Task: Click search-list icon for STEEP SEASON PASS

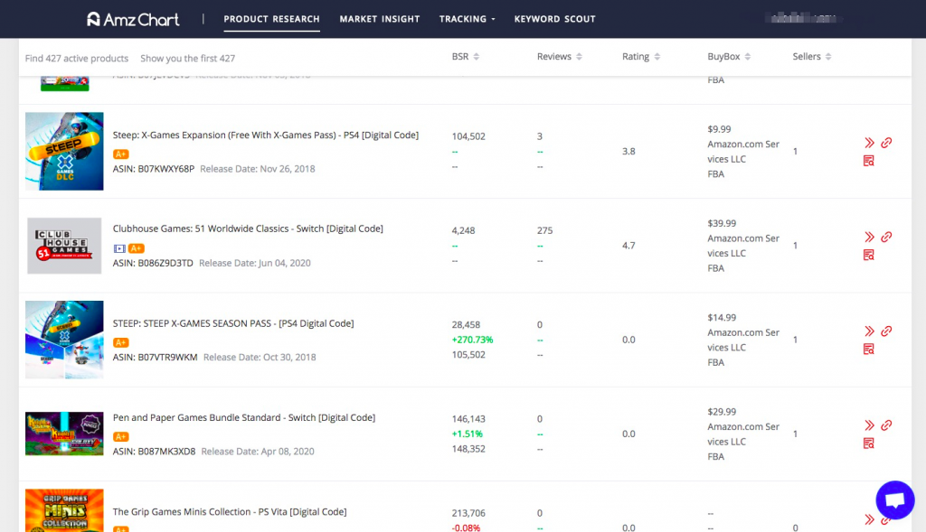Action: pyautogui.click(x=869, y=350)
